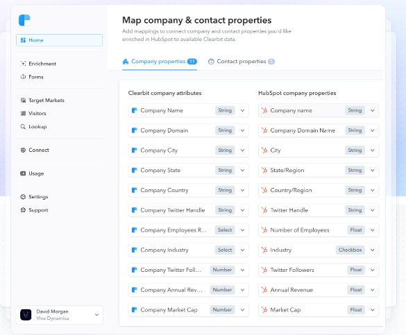Image resolution: width=406 pixels, height=335 pixels.
Task: Open the Home sidebar item
Action: click(x=59, y=40)
